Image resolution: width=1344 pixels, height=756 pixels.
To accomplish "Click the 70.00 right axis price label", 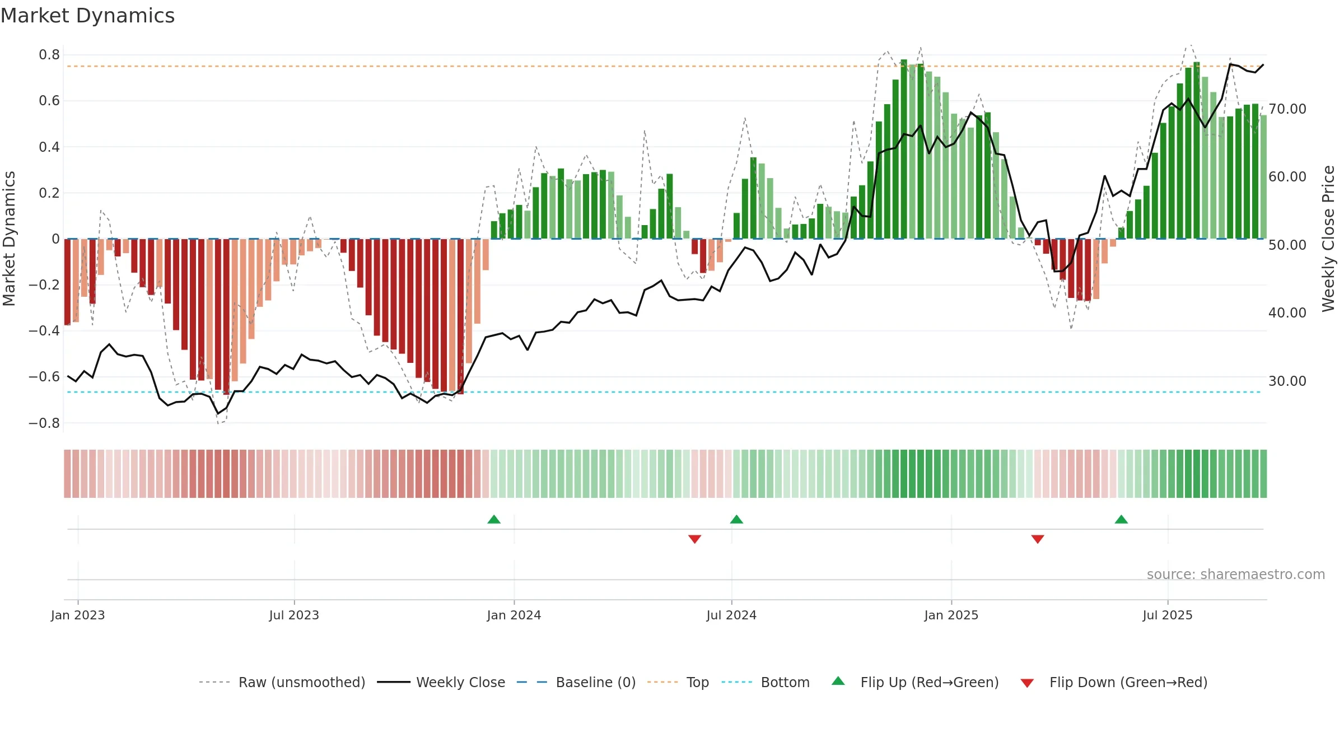I will (x=1287, y=109).
